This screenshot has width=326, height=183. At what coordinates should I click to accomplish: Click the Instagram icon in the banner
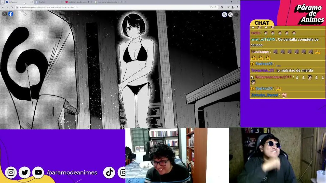pyautogui.click(x=11, y=173)
